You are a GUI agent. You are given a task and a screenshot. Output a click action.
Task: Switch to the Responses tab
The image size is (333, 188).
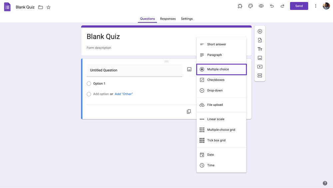pyautogui.click(x=168, y=19)
